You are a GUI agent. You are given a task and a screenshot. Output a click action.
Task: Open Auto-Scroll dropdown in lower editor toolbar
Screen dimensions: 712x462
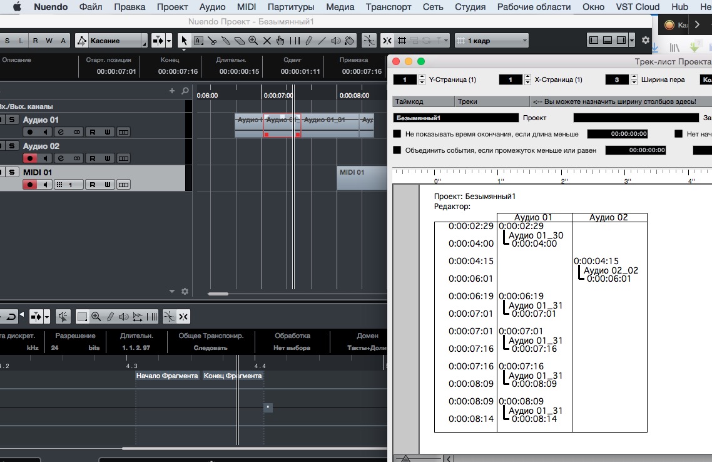[x=47, y=317]
